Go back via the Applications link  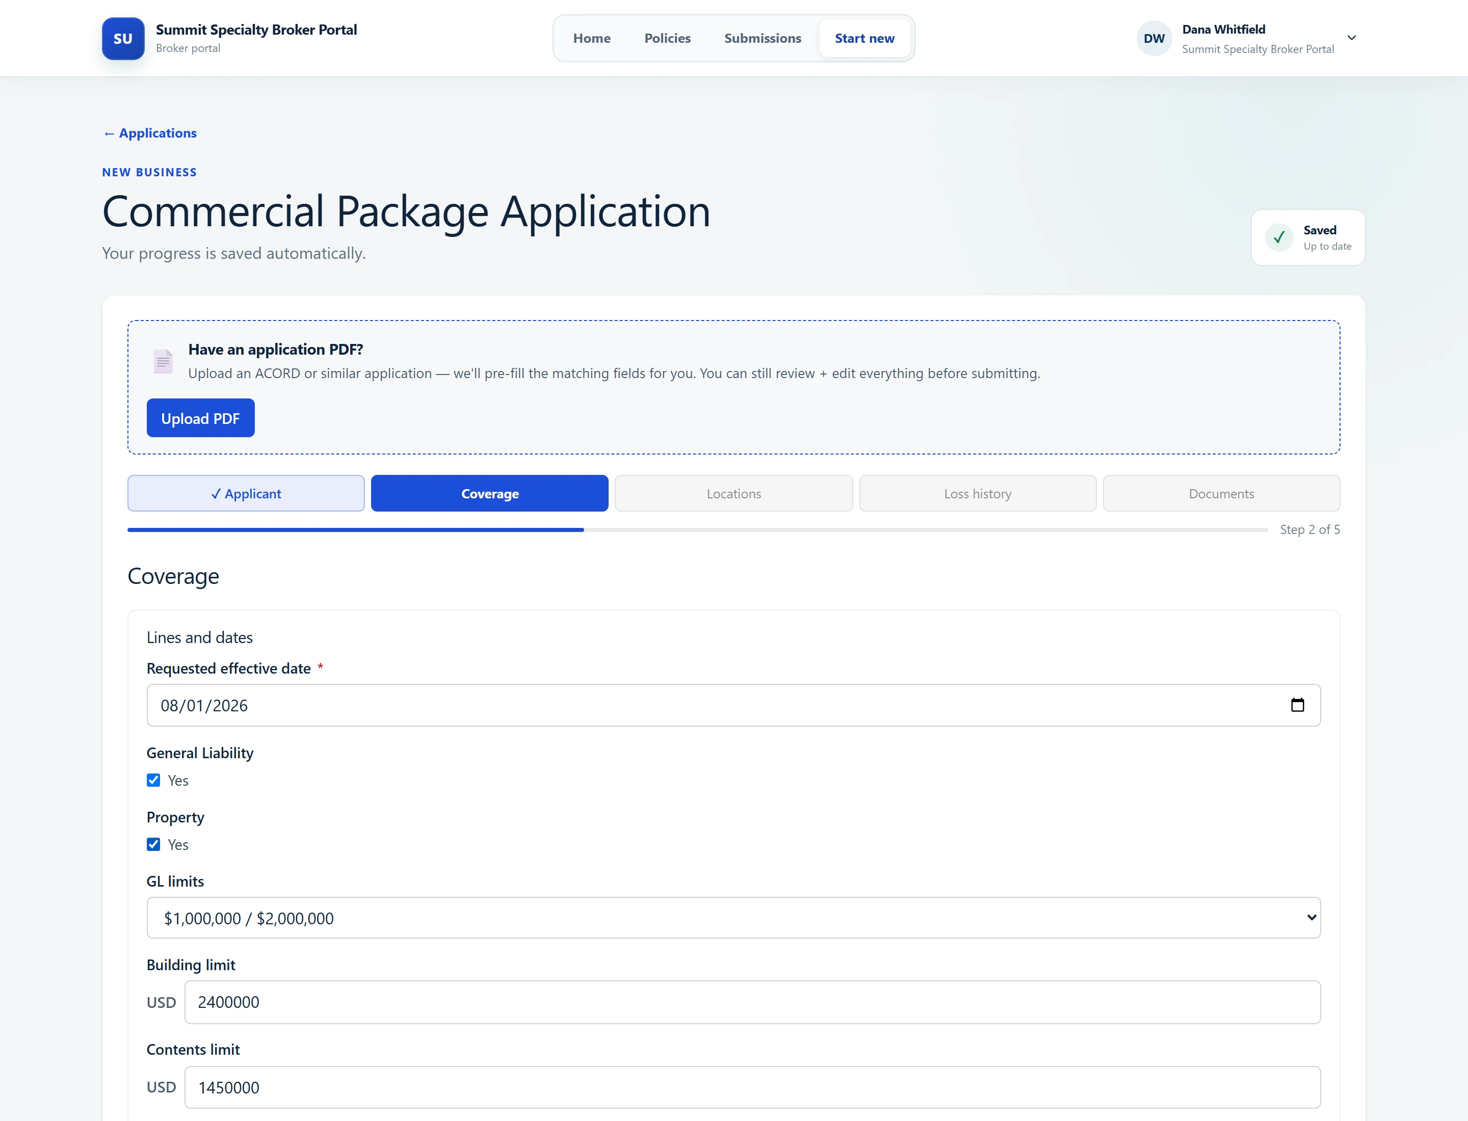[x=150, y=134]
